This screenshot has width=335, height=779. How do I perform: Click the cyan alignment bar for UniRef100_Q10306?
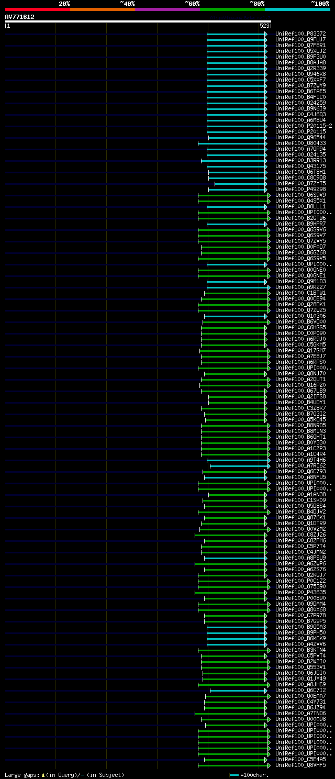tap(236, 316)
